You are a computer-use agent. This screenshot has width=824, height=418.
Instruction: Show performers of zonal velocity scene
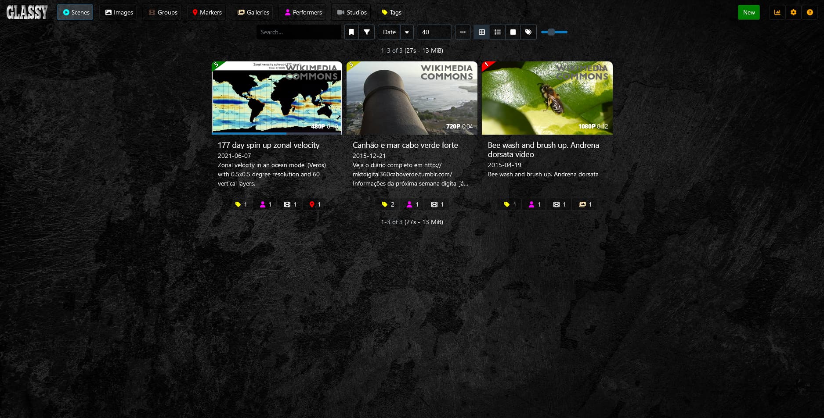[266, 204]
